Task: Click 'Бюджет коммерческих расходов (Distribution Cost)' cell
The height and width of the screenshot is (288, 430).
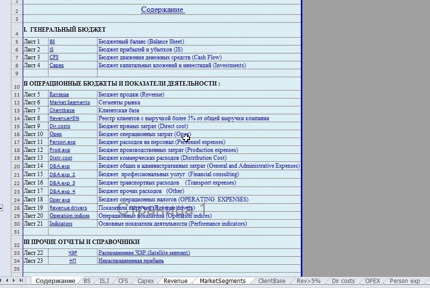Action: click(x=199, y=158)
